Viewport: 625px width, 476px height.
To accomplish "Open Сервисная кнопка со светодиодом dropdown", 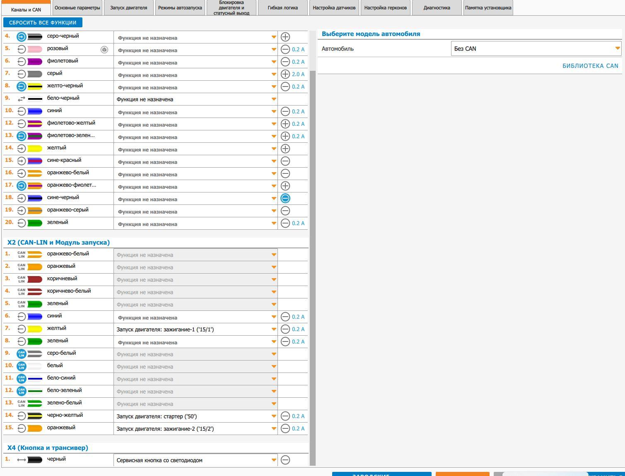I will coord(195,460).
